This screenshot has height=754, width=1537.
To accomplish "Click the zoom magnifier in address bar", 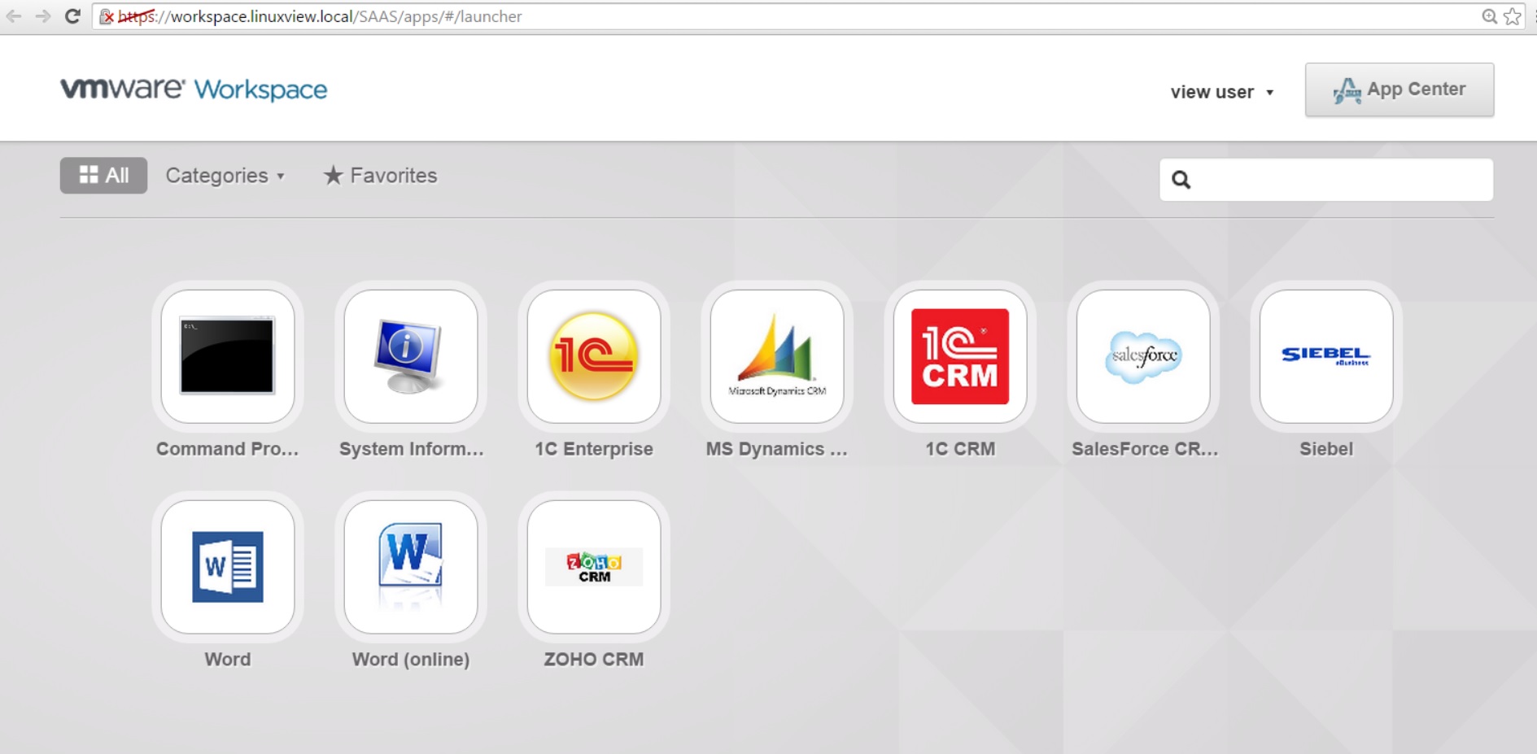I will tap(1489, 16).
